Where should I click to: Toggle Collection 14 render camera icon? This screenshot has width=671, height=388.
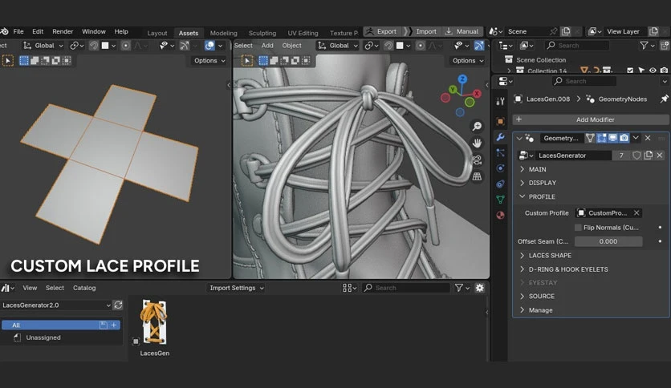coord(664,71)
